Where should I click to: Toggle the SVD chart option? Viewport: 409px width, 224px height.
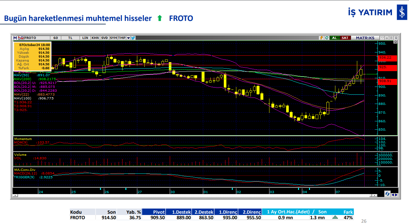105,38
